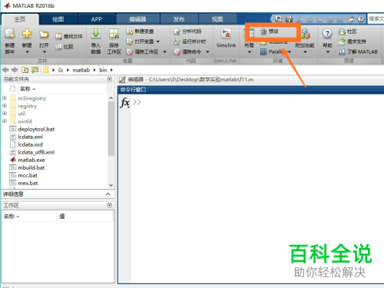Click the bin segment in address path
384x288 pixels.
(103, 70)
